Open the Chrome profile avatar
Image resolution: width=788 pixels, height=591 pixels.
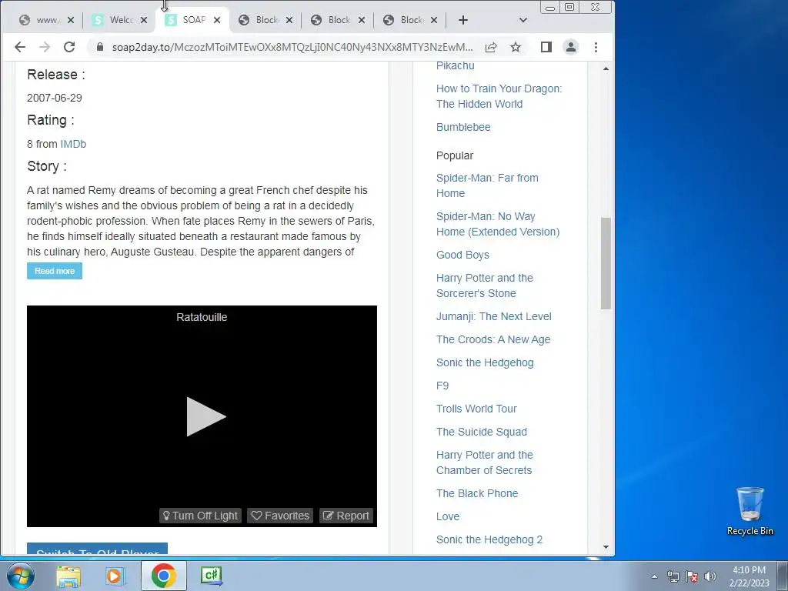[571, 47]
